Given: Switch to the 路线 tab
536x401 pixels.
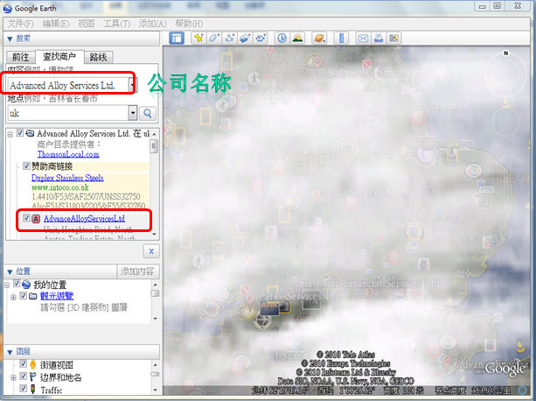Looking at the screenshot, I should pyautogui.click(x=99, y=57).
